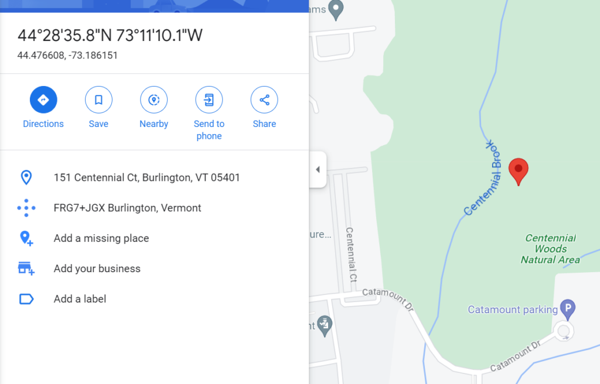The height and width of the screenshot is (384, 600).
Task: Click the location pin icon beside the address
Action: (26, 177)
